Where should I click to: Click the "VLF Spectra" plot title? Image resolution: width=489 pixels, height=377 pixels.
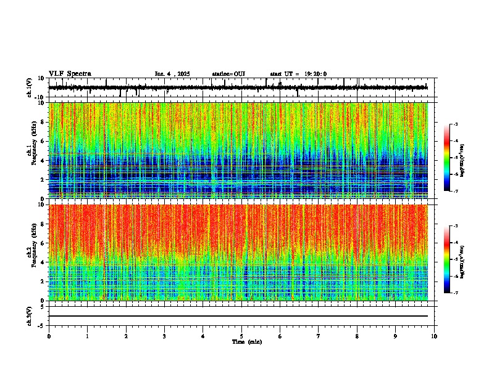coord(70,74)
